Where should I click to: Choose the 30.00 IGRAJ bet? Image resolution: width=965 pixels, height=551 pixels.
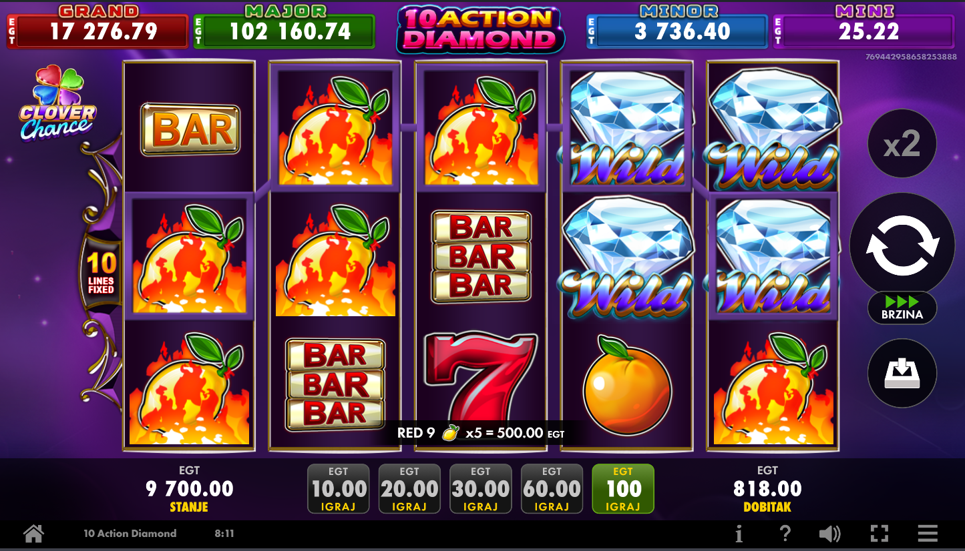(x=481, y=489)
